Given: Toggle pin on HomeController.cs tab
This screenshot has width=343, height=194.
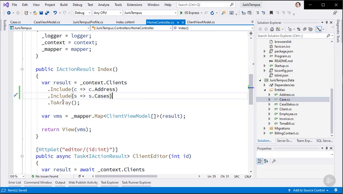Looking at the screenshot, I should point(178,22).
